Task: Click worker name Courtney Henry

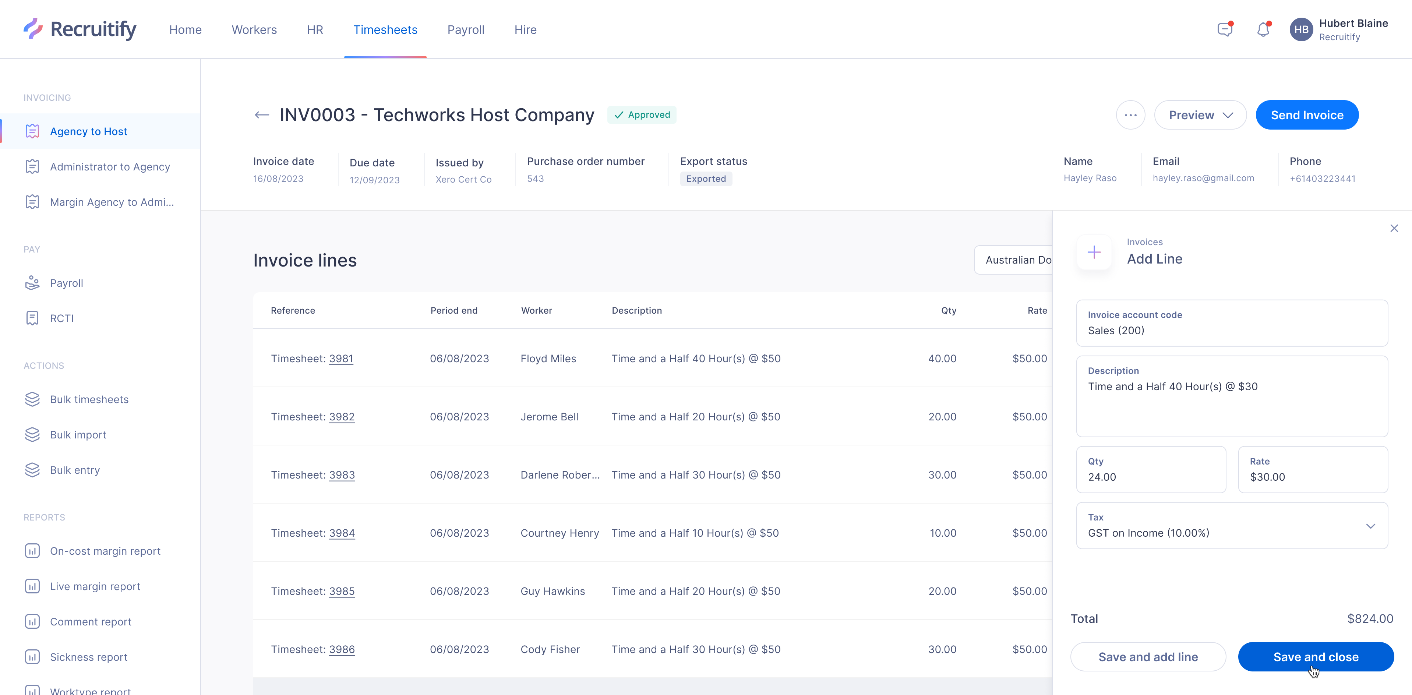Action: coord(559,533)
